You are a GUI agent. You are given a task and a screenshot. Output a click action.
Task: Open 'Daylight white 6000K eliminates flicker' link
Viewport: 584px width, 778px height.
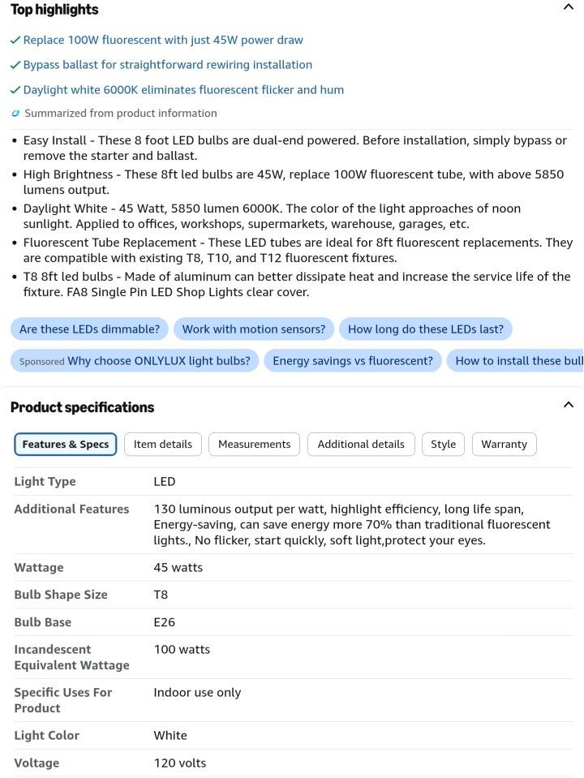(183, 90)
